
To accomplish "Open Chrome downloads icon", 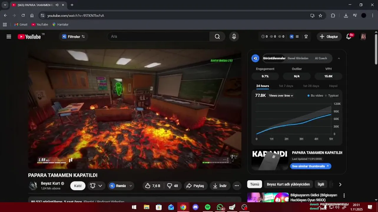I will coord(346,16).
